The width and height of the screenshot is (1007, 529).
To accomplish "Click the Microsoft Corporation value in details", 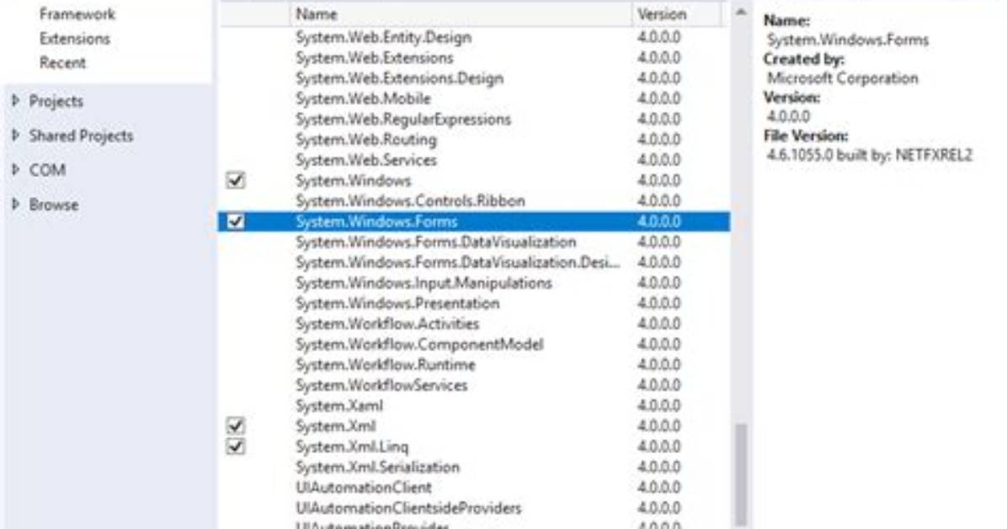I will pyautogui.click(x=843, y=78).
